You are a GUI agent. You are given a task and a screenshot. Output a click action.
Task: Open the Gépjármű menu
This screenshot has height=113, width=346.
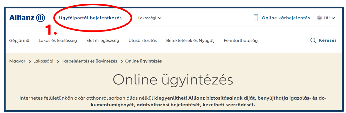click(x=19, y=40)
